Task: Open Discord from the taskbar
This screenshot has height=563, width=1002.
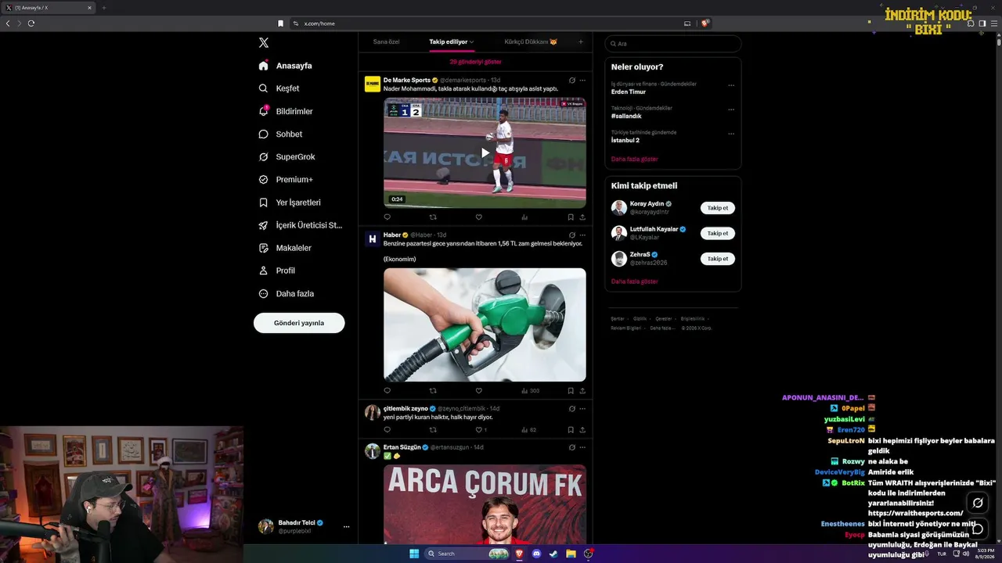Action: [536, 554]
